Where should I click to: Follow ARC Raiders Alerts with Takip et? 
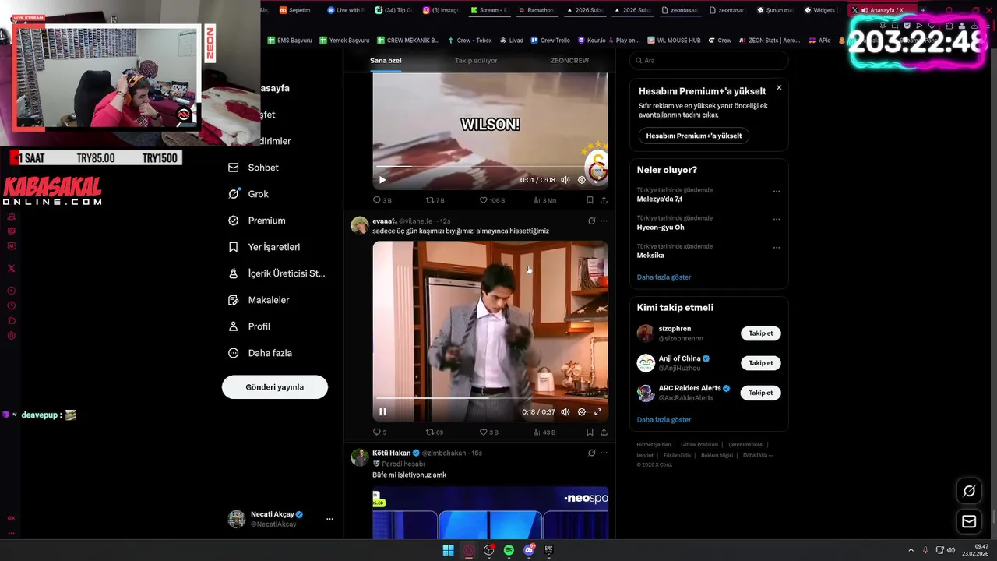761,393
